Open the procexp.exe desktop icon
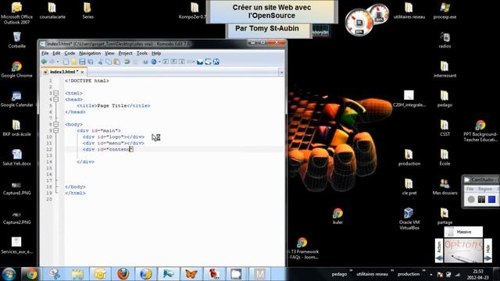 (445, 11)
